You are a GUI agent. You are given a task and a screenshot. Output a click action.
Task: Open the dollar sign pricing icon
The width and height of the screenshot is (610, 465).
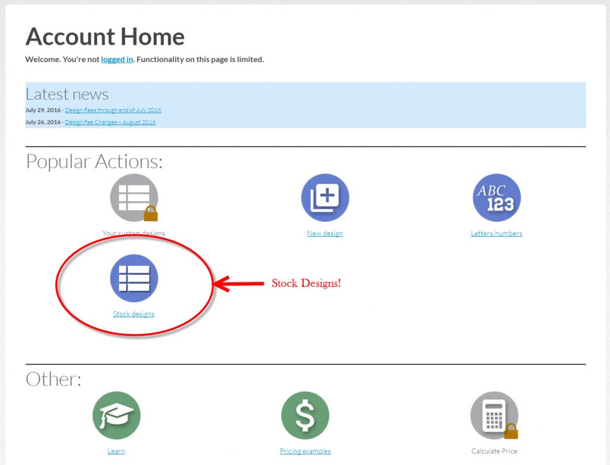click(305, 416)
